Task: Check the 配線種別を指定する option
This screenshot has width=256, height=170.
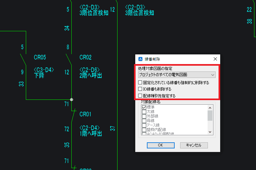Action: tap(140, 96)
